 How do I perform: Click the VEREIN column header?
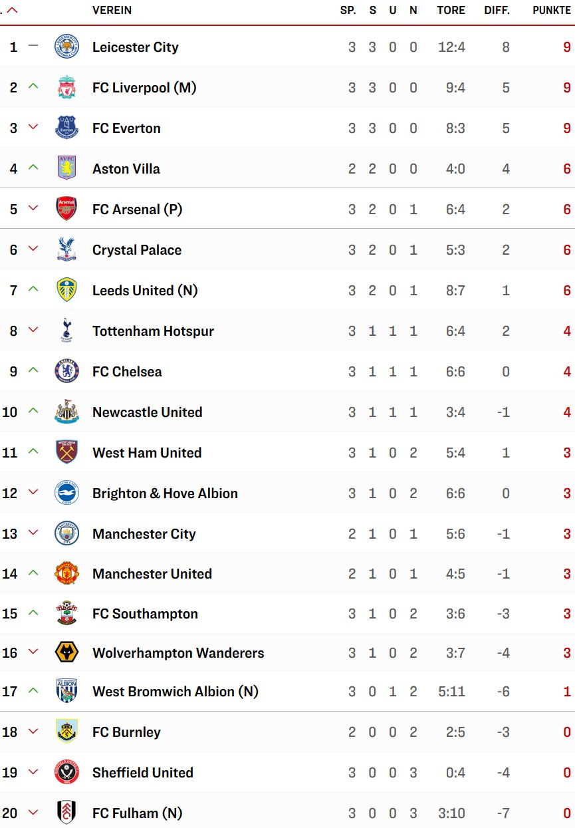click(112, 10)
